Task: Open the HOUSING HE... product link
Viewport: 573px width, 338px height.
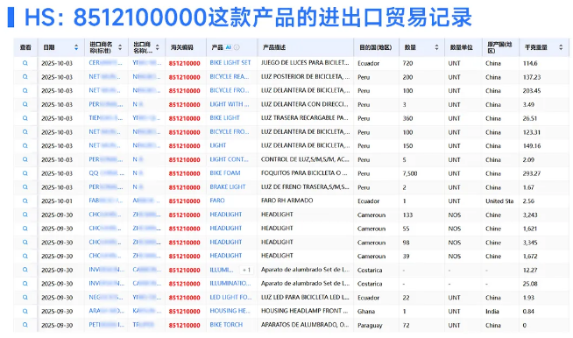Action: [230, 311]
